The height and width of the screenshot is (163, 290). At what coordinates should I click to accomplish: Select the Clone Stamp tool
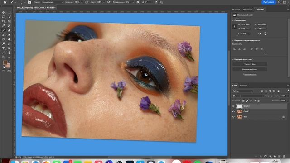(x=9, y=30)
